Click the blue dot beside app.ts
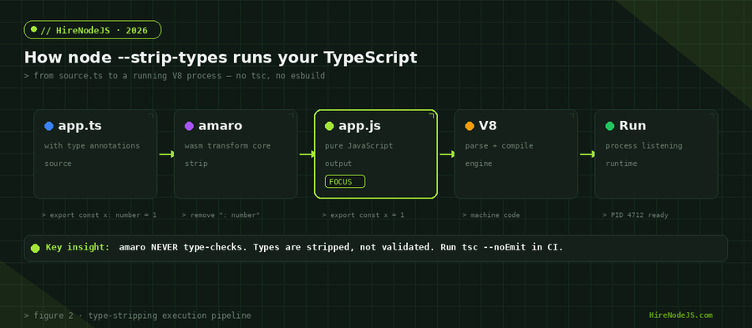This screenshot has width=752, height=328. pyautogui.click(x=49, y=126)
